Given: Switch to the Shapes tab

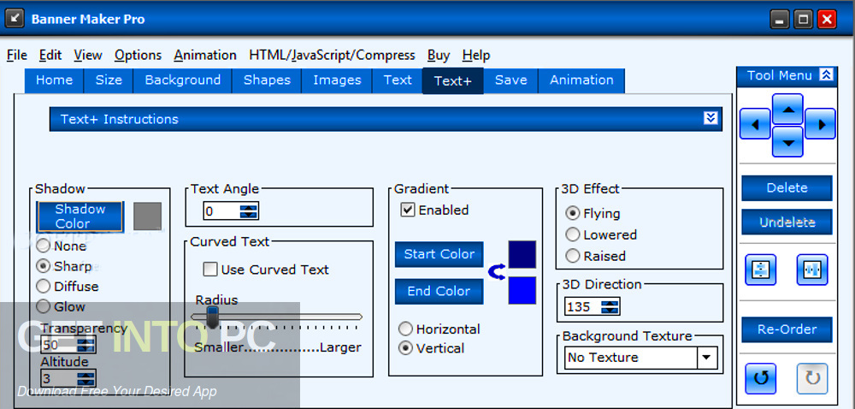Looking at the screenshot, I should pos(267,80).
